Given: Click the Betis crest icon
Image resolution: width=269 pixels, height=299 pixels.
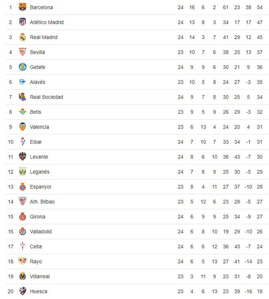Looking at the screenshot, I should 22,112.
